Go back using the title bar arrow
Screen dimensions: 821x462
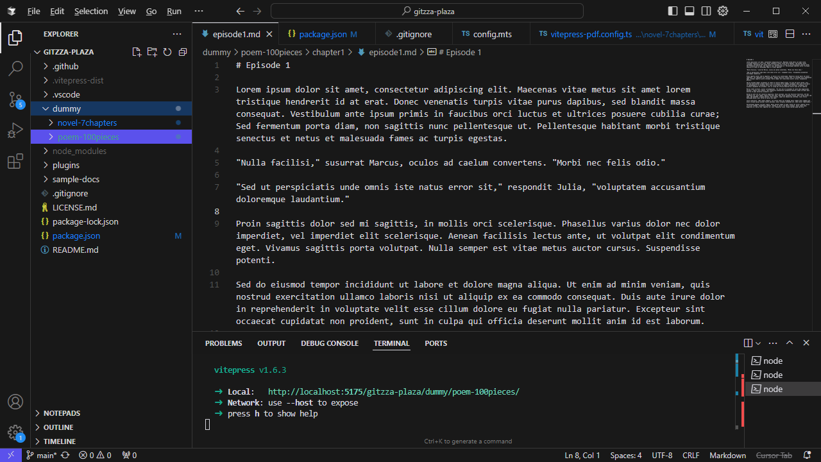[x=241, y=11]
